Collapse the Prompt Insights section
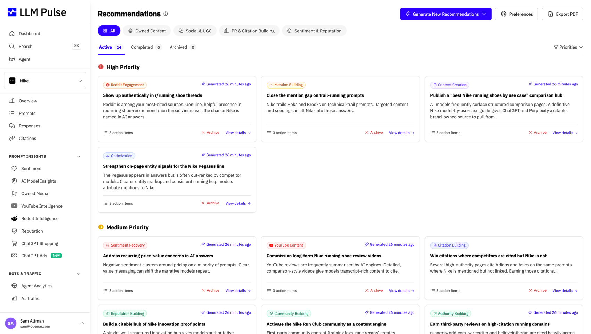The height and width of the screenshot is (334, 591). (x=79, y=157)
